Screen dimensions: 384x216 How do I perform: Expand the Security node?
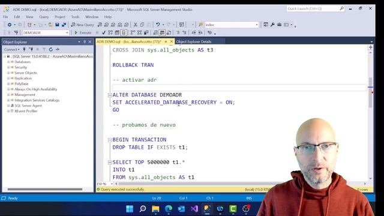click(x=8, y=67)
